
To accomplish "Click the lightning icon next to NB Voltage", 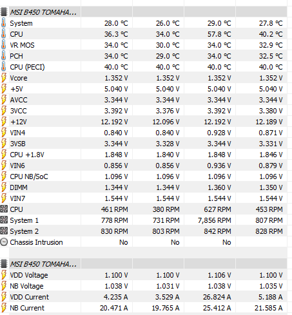I will coord(4,286).
